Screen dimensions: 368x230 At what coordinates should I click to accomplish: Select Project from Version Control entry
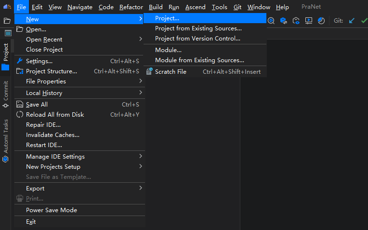[197, 39]
